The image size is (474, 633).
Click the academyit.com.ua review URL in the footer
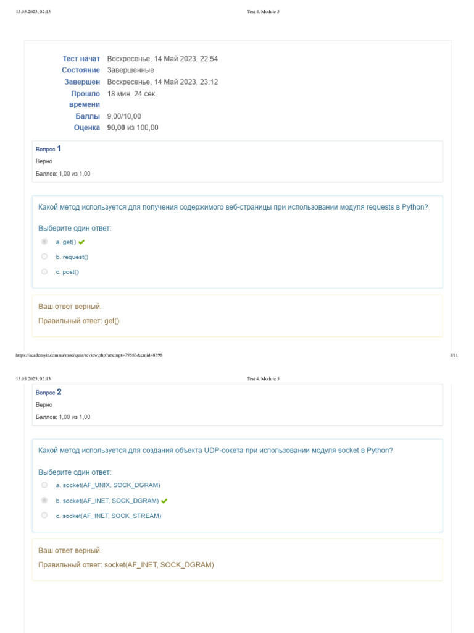tap(89, 355)
